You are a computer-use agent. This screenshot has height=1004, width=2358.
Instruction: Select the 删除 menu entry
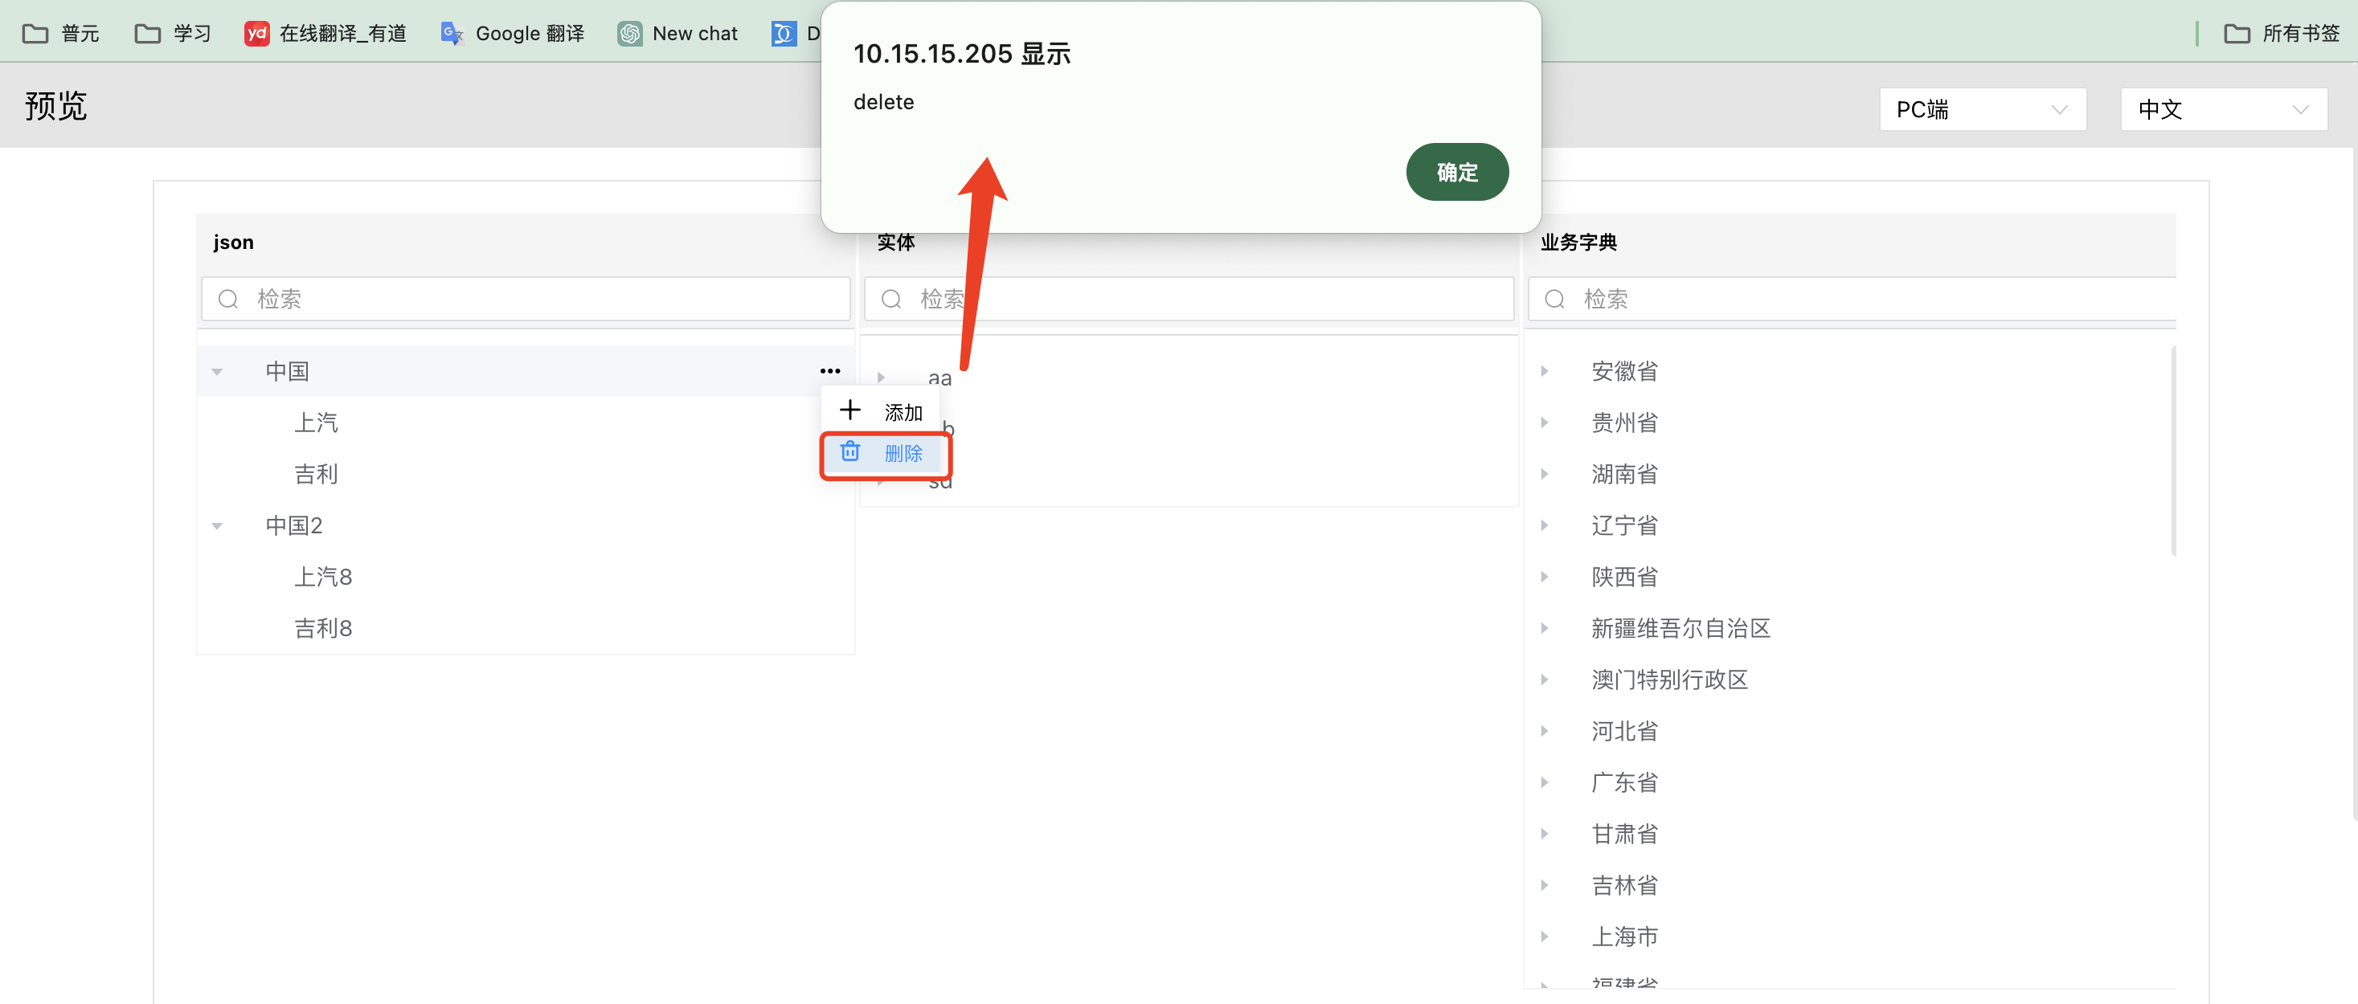903,454
